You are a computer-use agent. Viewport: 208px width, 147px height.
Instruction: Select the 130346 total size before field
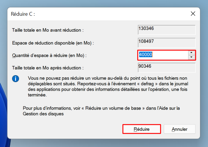coord(167,30)
